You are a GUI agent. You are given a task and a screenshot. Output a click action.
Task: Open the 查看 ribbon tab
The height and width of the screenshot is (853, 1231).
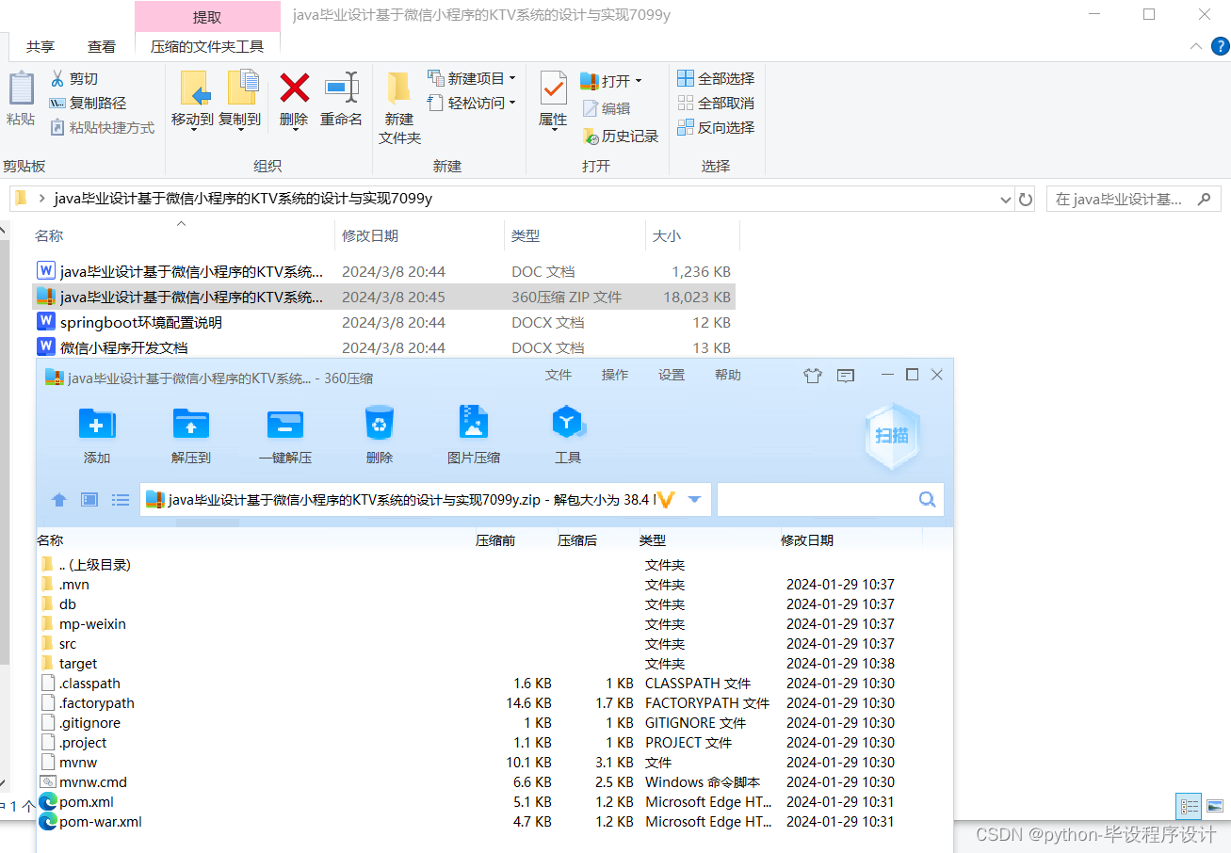pyautogui.click(x=102, y=46)
